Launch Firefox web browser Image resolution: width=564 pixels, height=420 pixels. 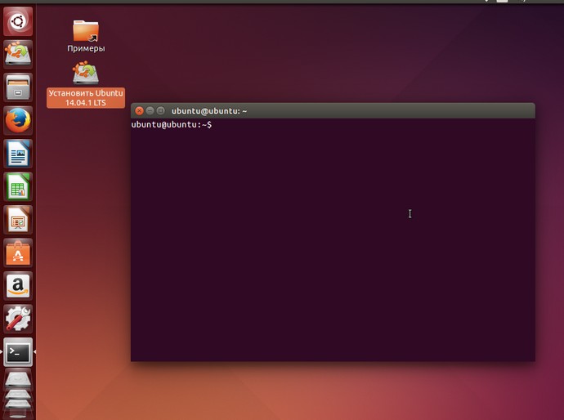click(18, 120)
